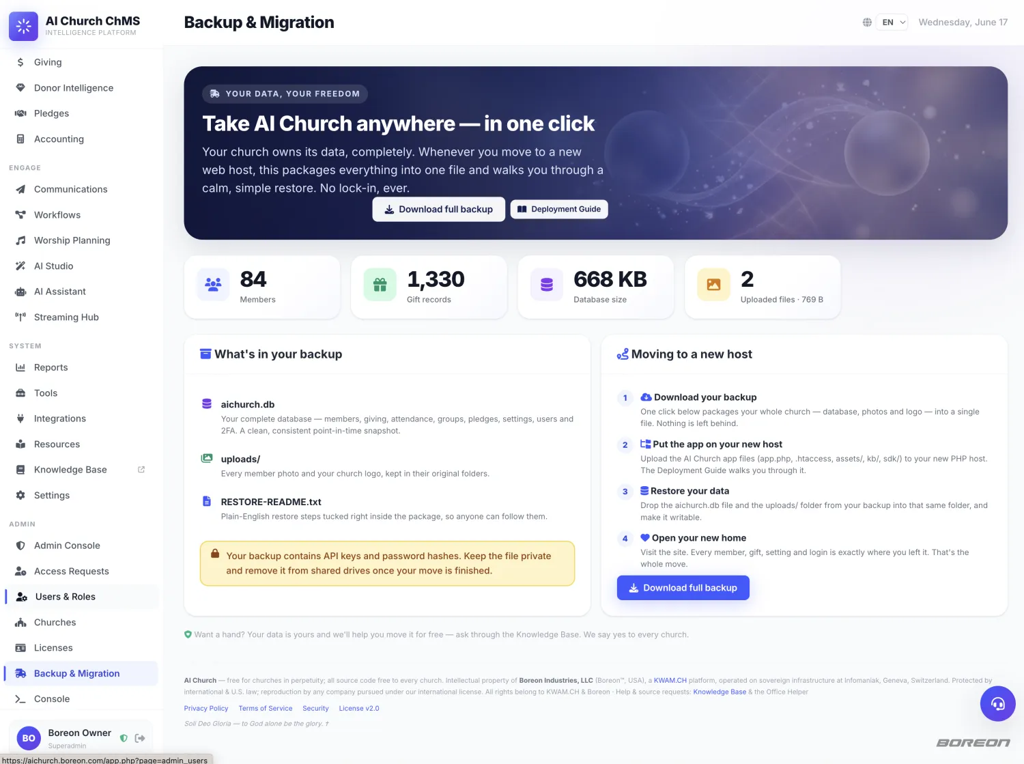Click the RESTORE-README.txt item title
The image size is (1024, 764).
[271, 502]
